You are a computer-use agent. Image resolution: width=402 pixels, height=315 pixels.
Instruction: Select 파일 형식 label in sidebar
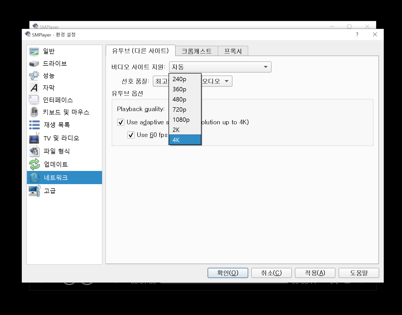57,151
